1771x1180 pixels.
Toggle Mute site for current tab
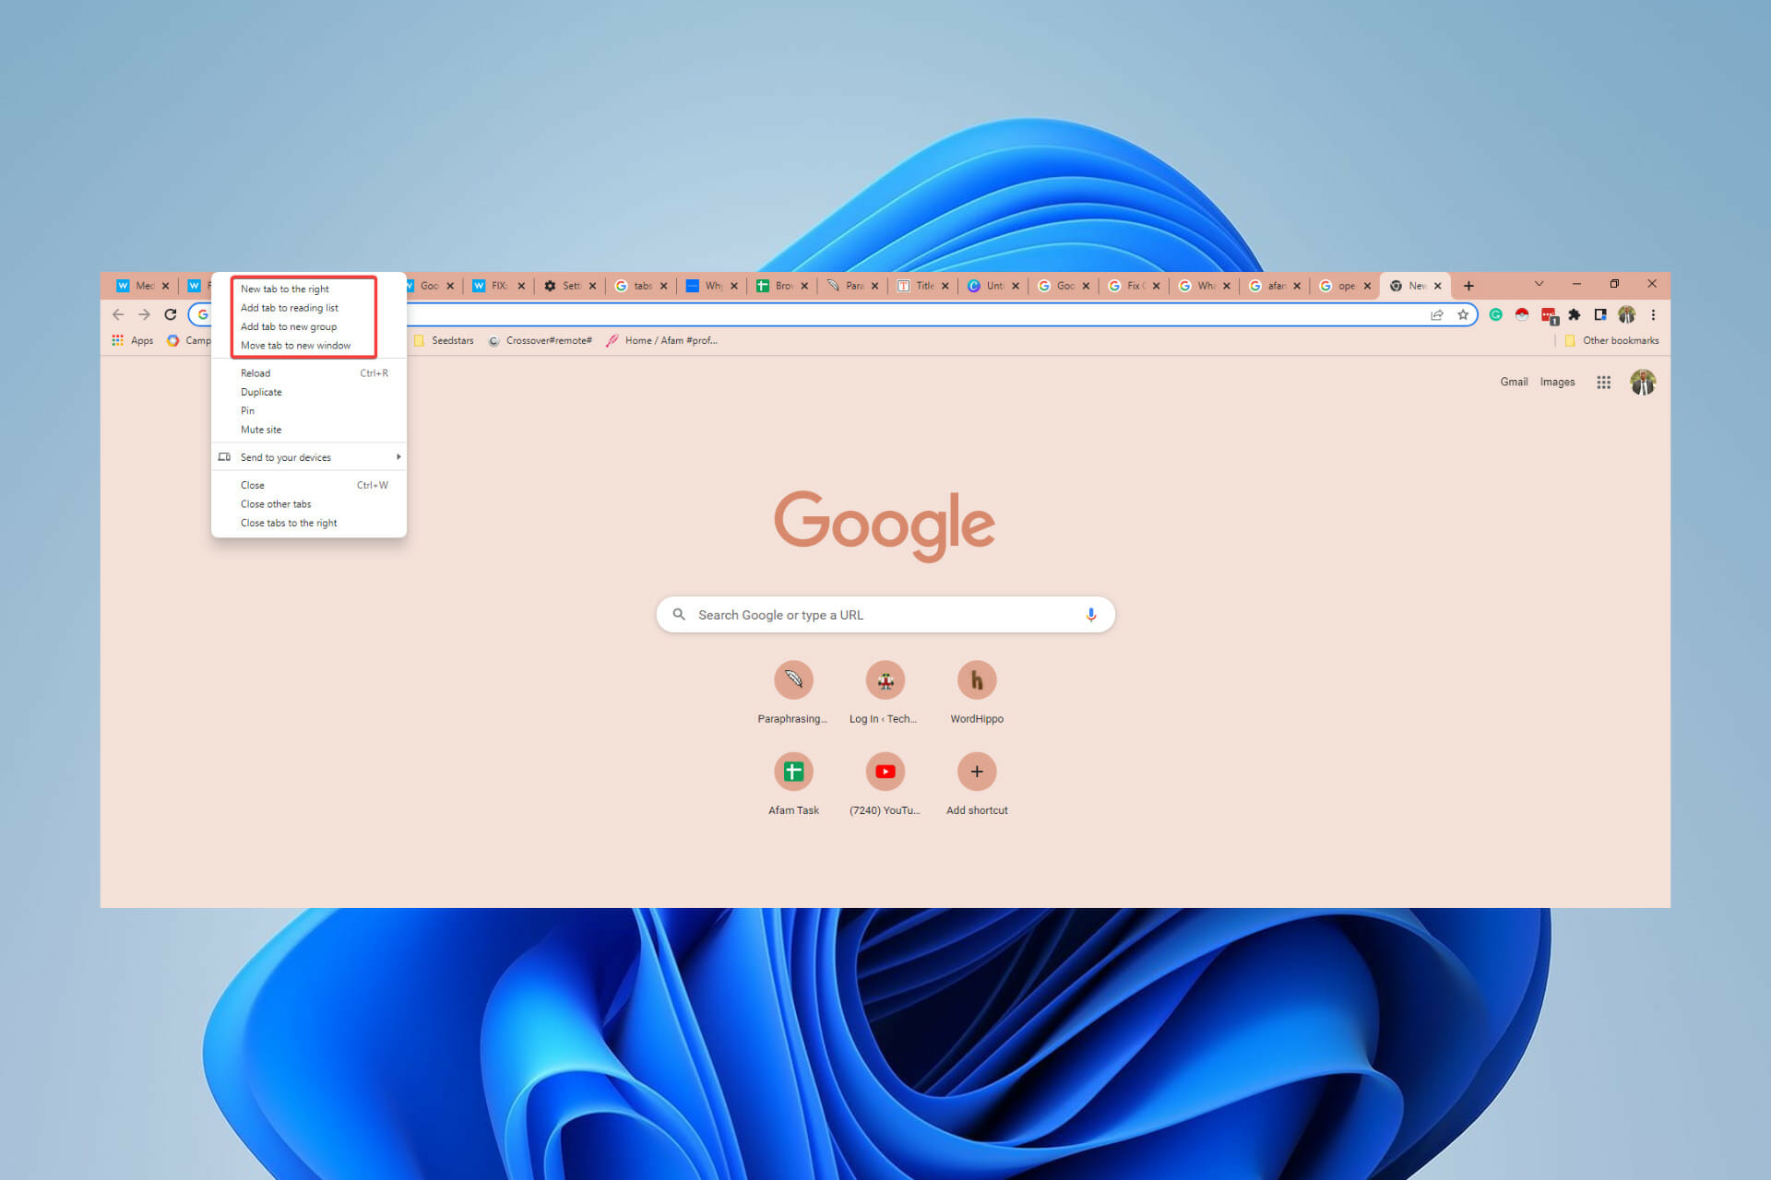(259, 430)
